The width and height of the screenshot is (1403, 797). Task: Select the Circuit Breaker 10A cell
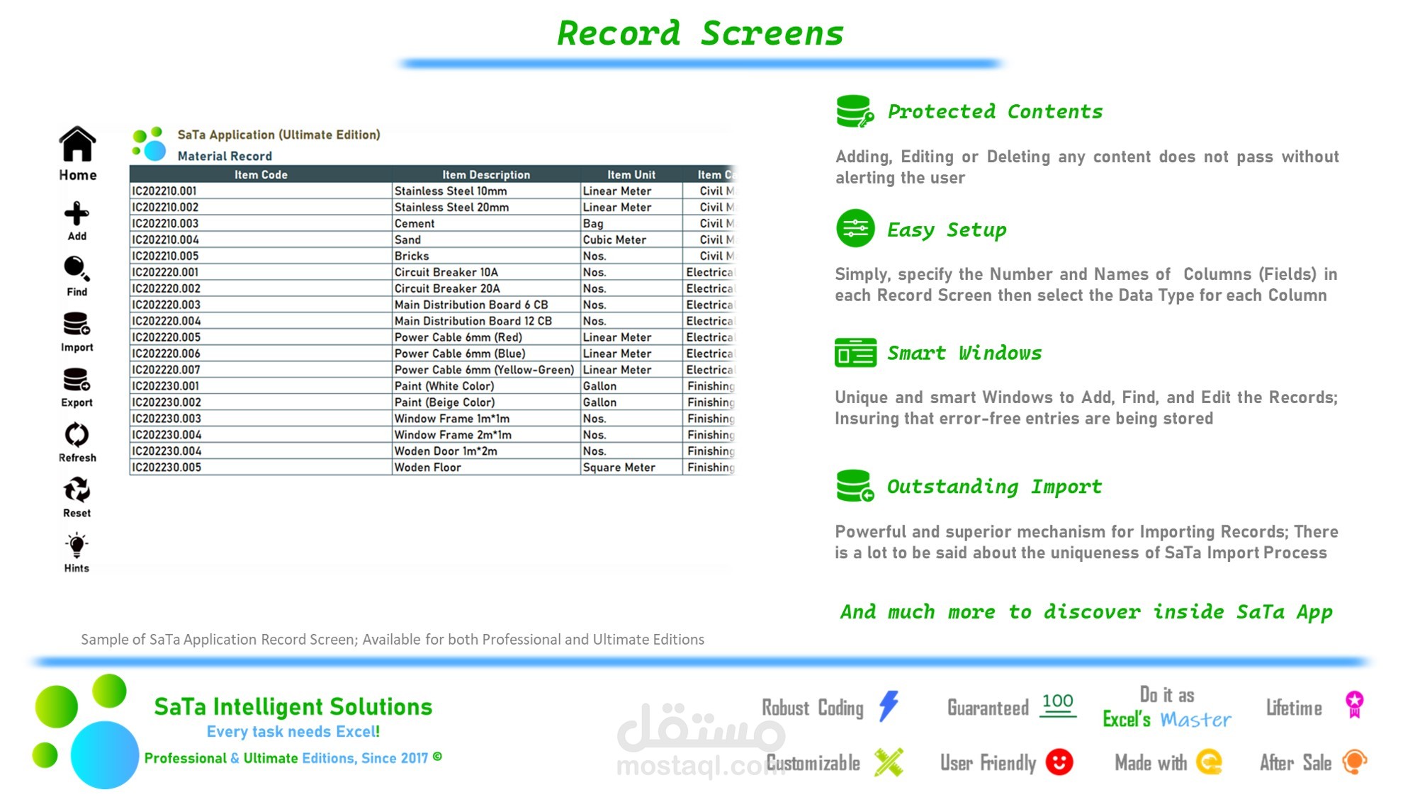pyautogui.click(x=486, y=272)
